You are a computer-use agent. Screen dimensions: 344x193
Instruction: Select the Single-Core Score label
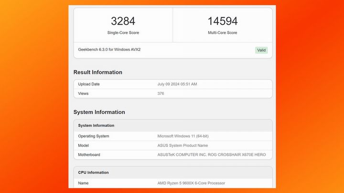123,33
